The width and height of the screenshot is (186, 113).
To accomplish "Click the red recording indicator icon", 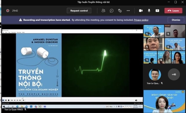I will click(x=8, y=11).
